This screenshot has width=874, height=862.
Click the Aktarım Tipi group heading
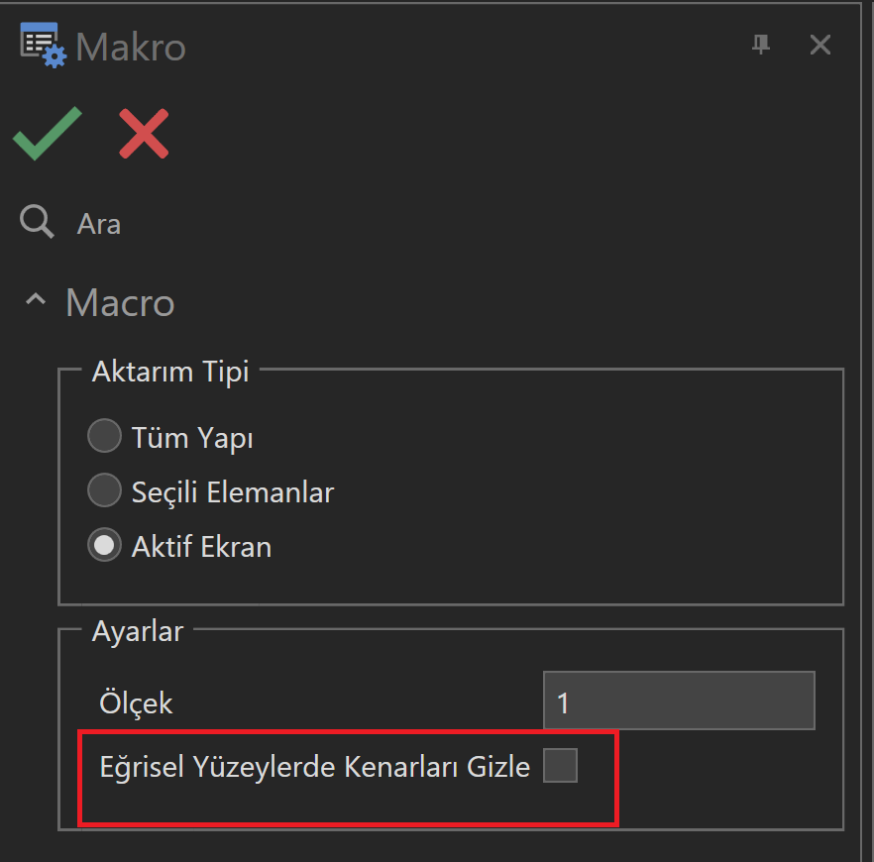click(170, 373)
